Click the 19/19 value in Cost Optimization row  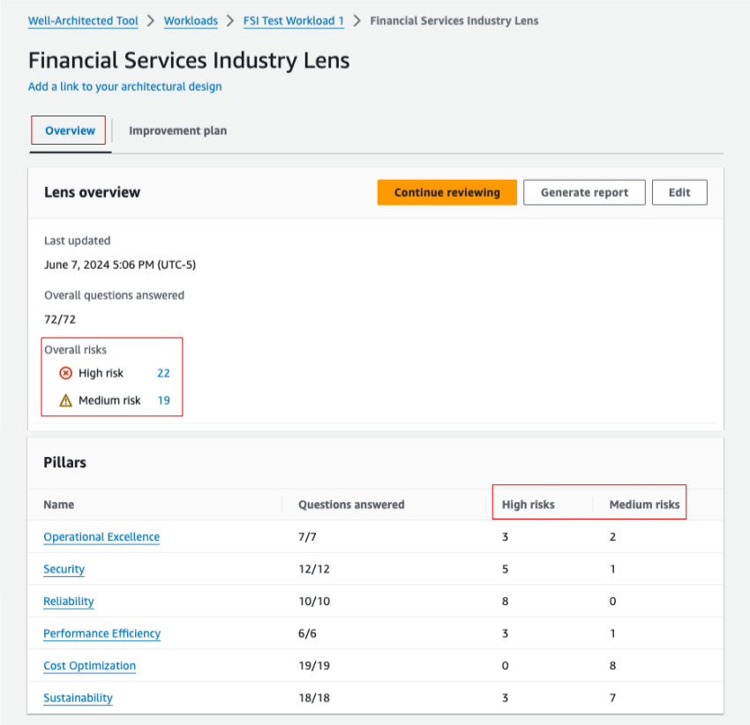coord(314,666)
